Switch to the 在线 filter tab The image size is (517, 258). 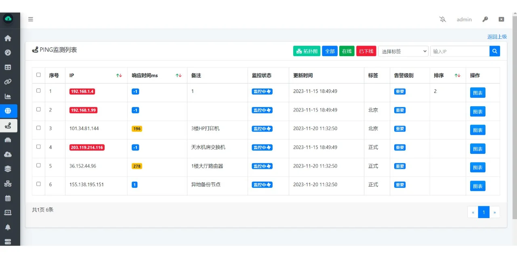[347, 51]
